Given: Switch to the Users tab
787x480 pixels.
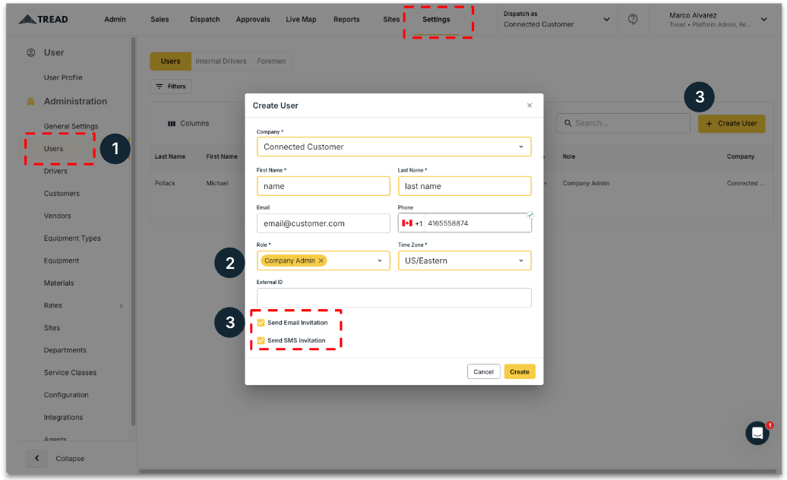Looking at the screenshot, I should (x=170, y=62).
